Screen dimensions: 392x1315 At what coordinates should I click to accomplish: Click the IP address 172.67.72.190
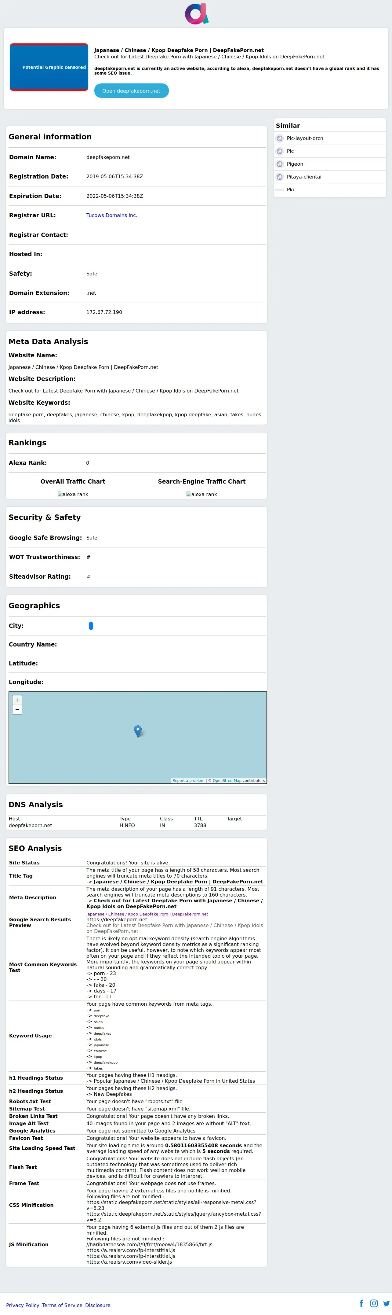click(104, 312)
